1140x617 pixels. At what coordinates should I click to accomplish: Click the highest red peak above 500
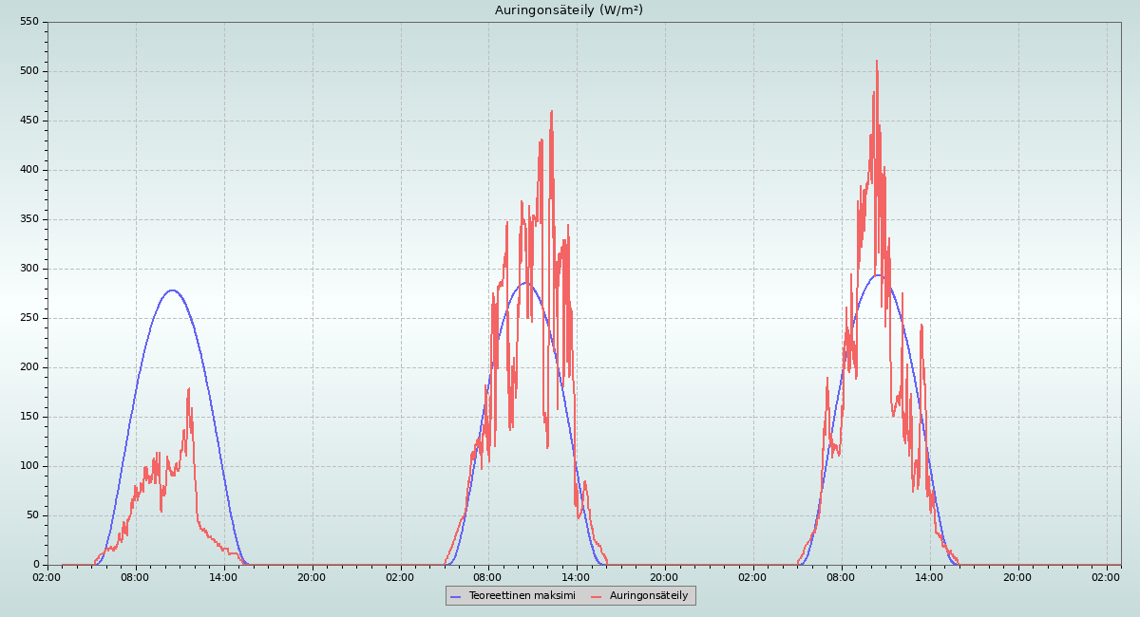[877, 62]
